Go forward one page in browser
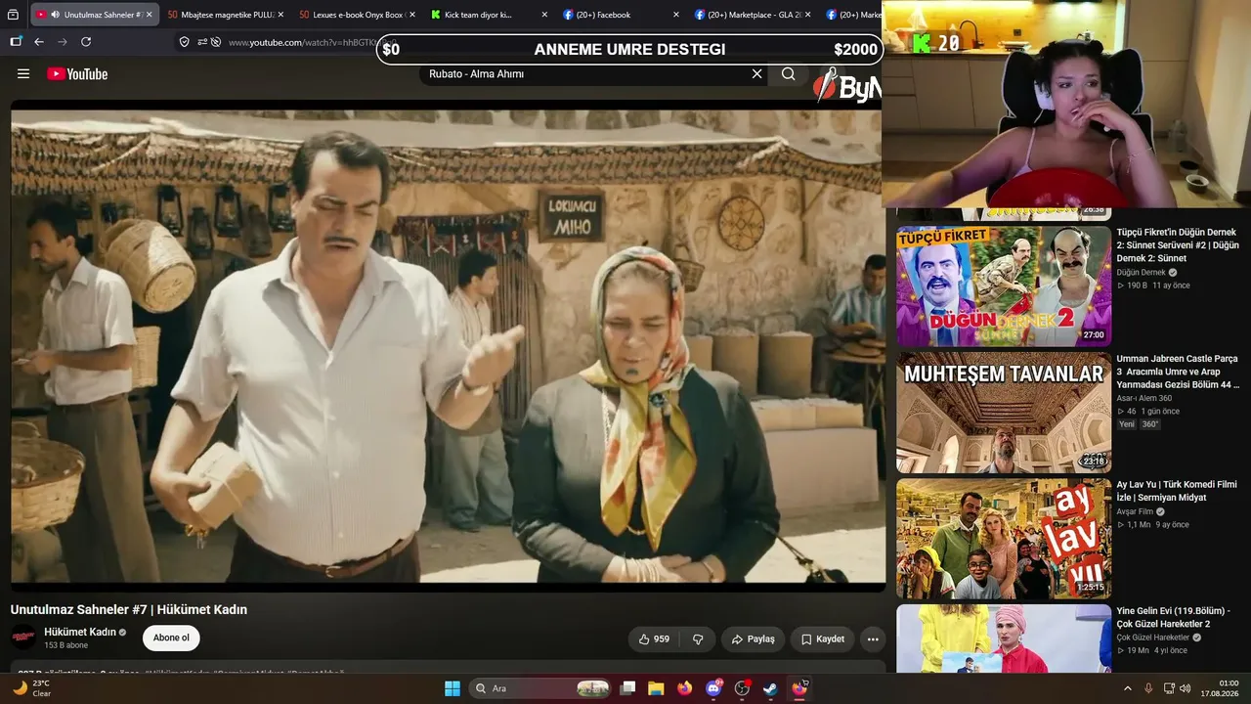The image size is (1251, 704). tap(63, 42)
